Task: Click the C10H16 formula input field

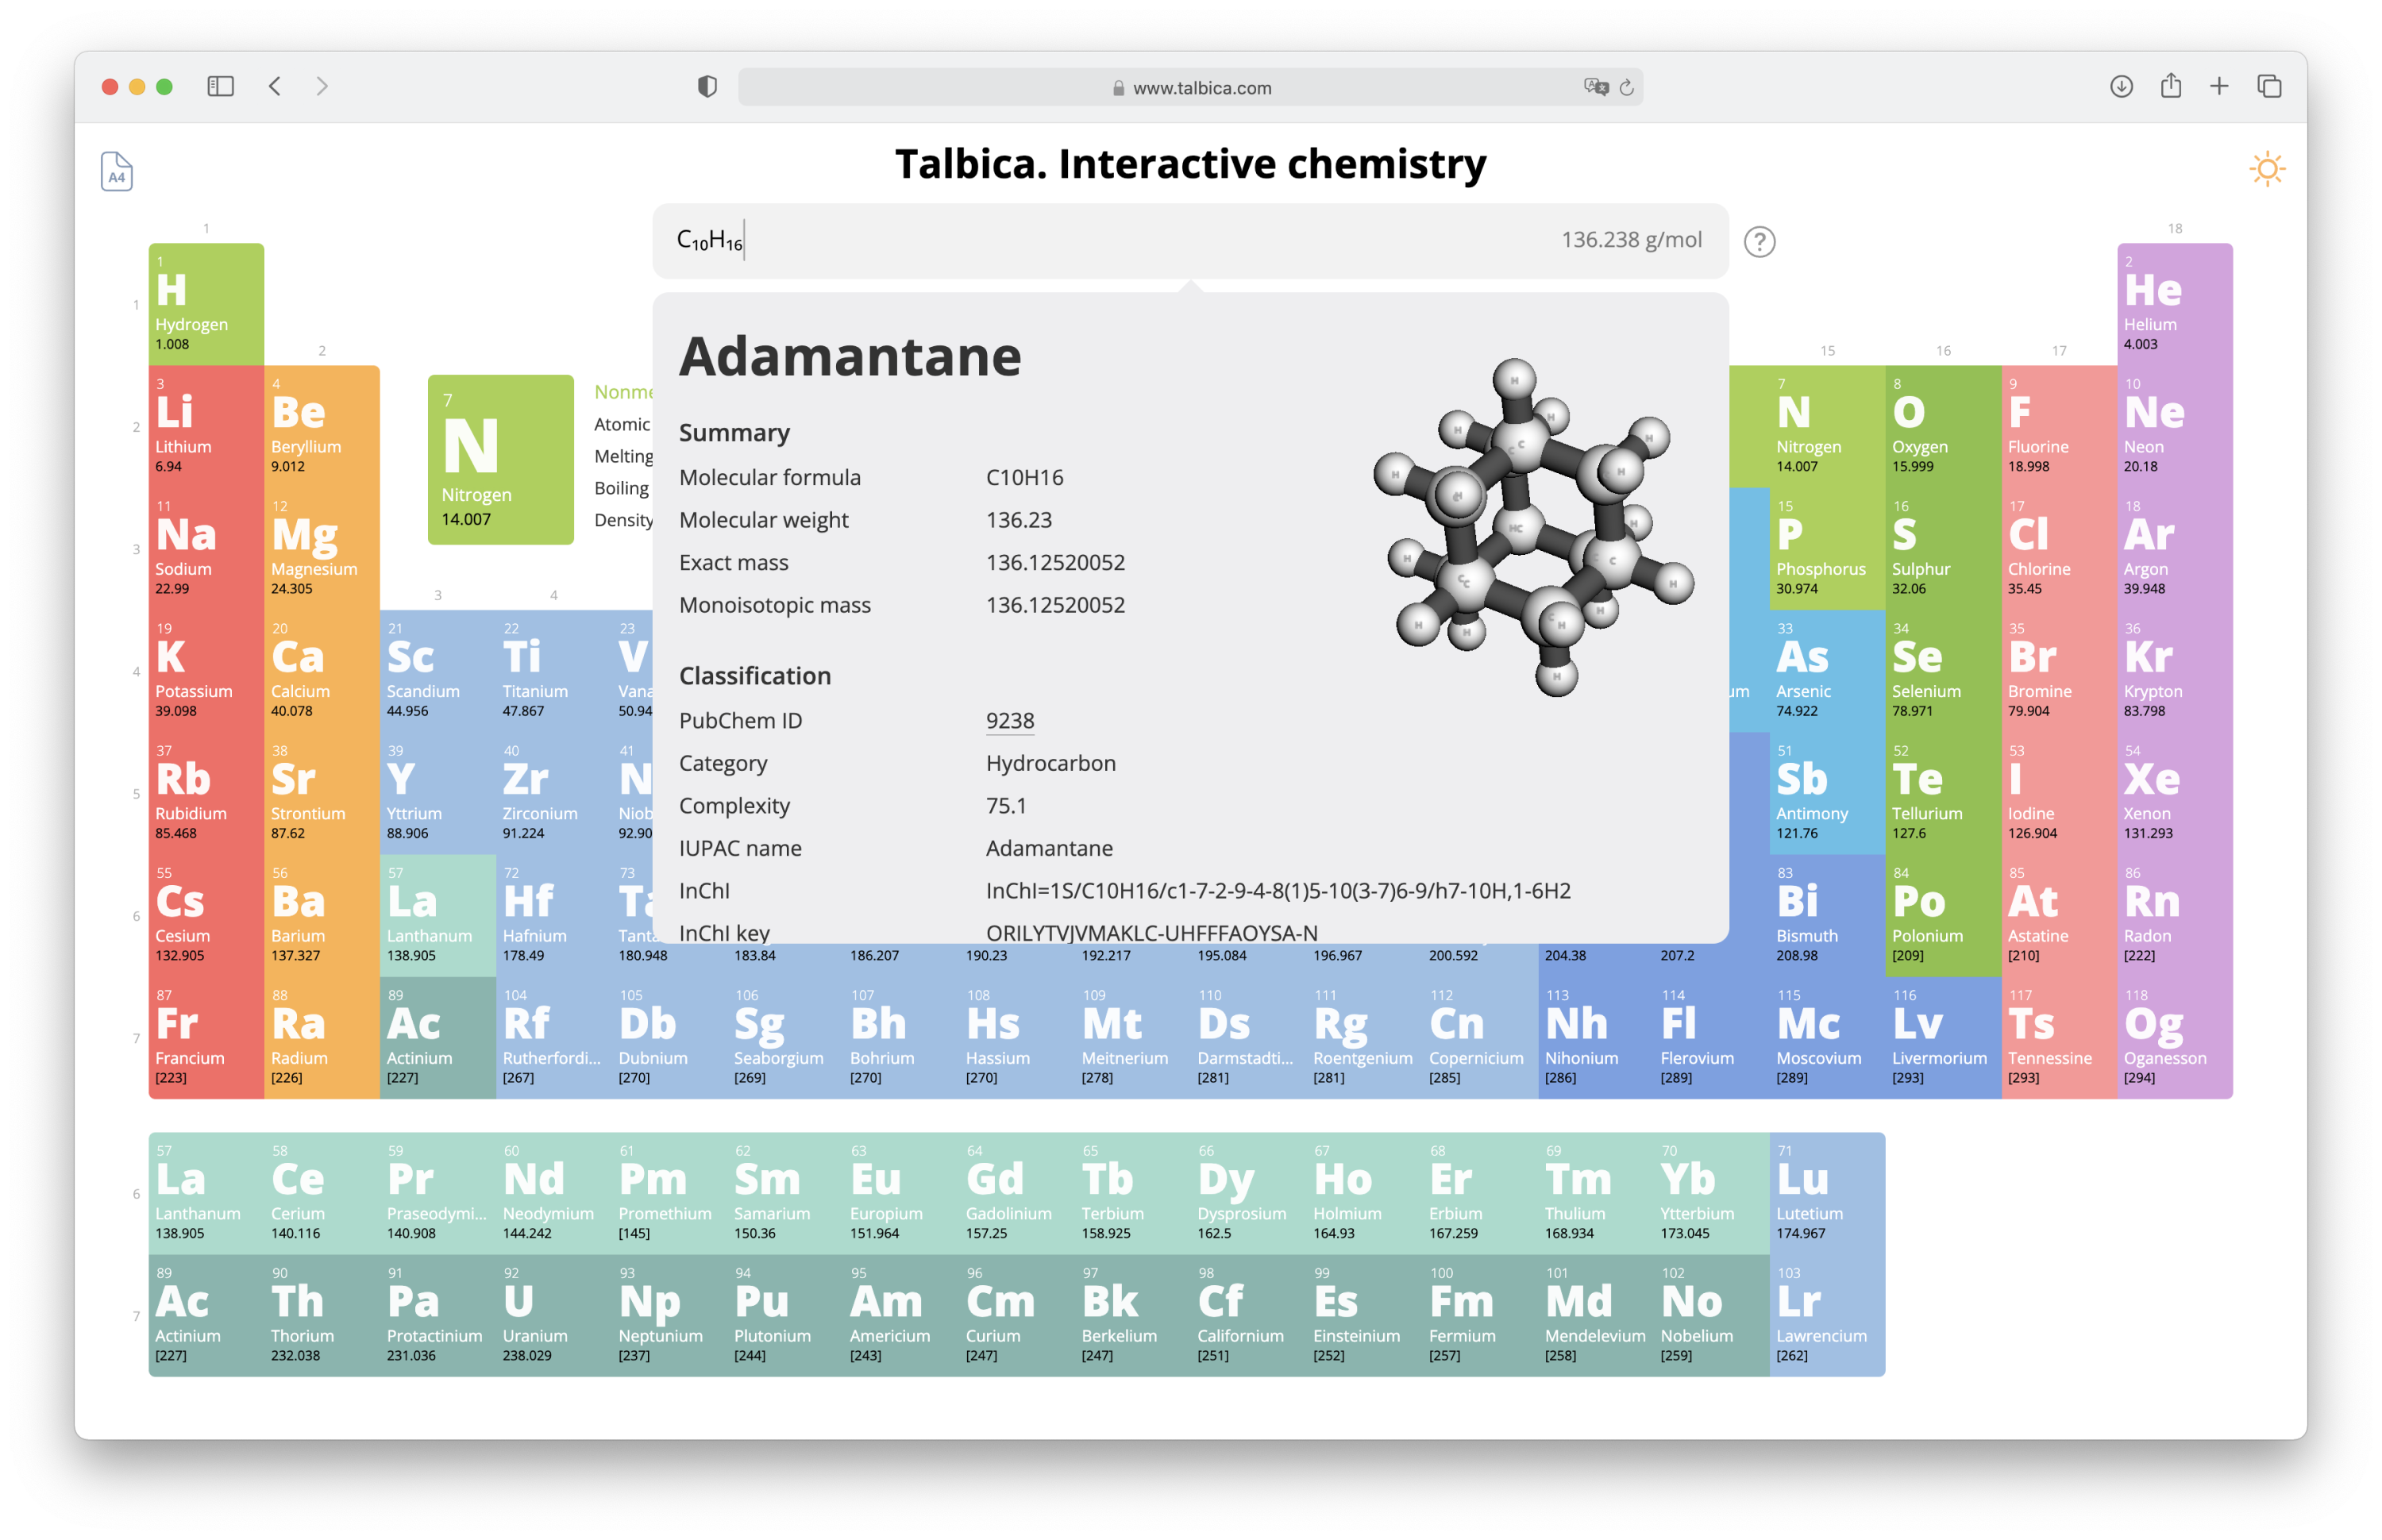Action: (1190, 241)
